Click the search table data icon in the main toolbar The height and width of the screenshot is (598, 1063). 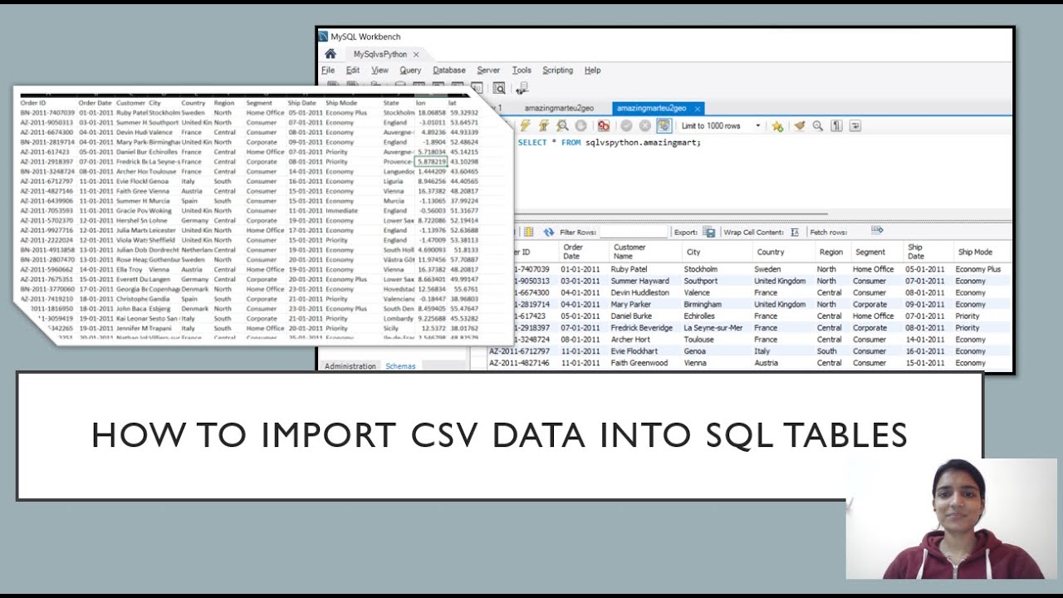[499, 88]
